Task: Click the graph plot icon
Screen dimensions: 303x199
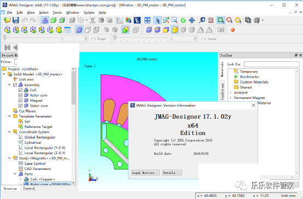Action: click(120, 20)
